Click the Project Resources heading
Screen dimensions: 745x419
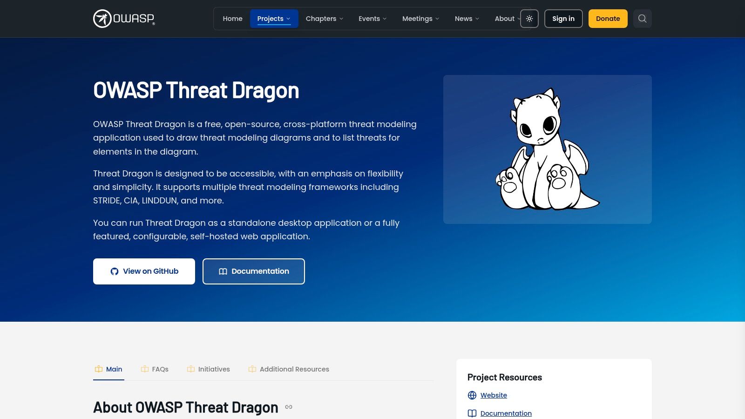click(x=505, y=377)
